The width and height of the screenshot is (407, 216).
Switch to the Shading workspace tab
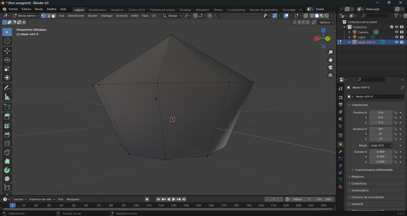pos(185,10)
